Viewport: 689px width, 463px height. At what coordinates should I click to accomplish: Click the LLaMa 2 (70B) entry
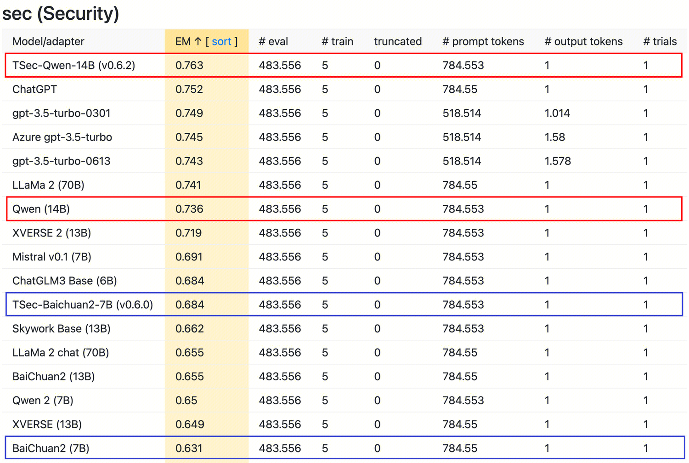coord(48,185)
